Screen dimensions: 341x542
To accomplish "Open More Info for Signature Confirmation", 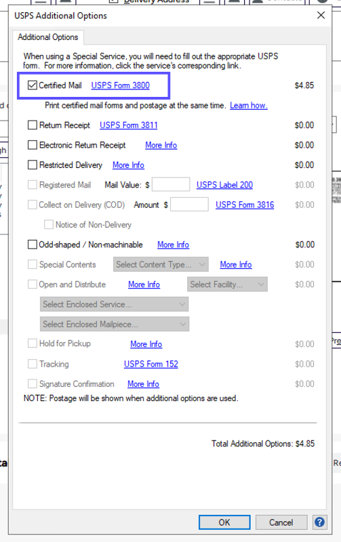I will [x=143, y=384].
